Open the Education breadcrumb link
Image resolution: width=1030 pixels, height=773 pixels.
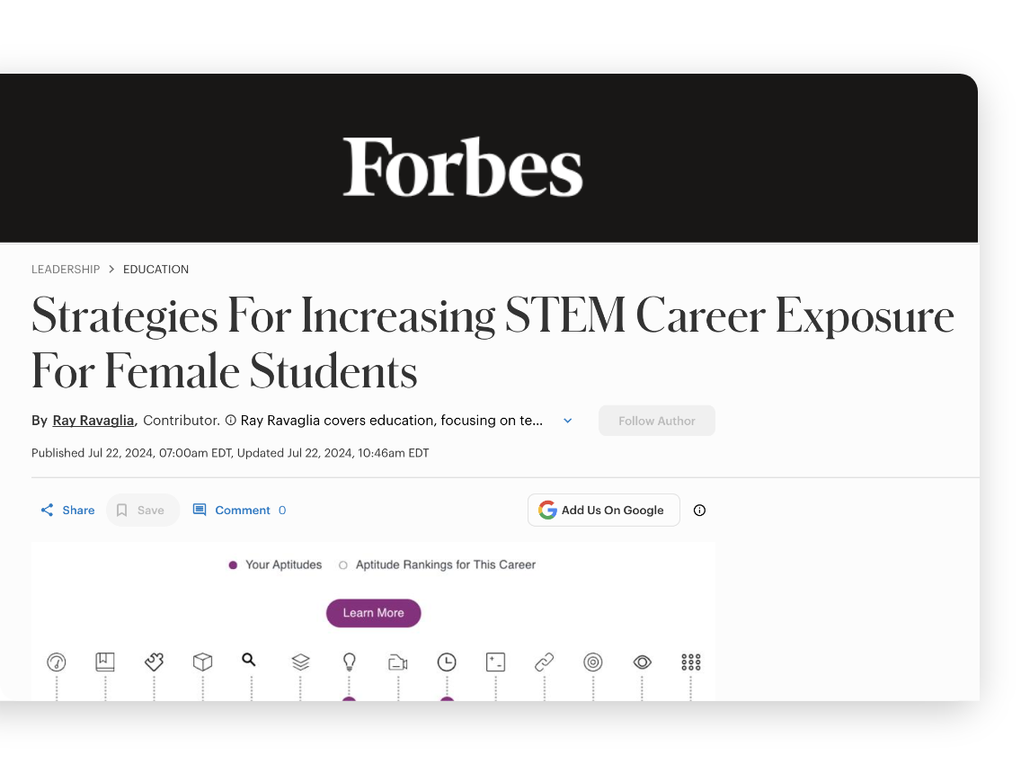coord(155,270)
